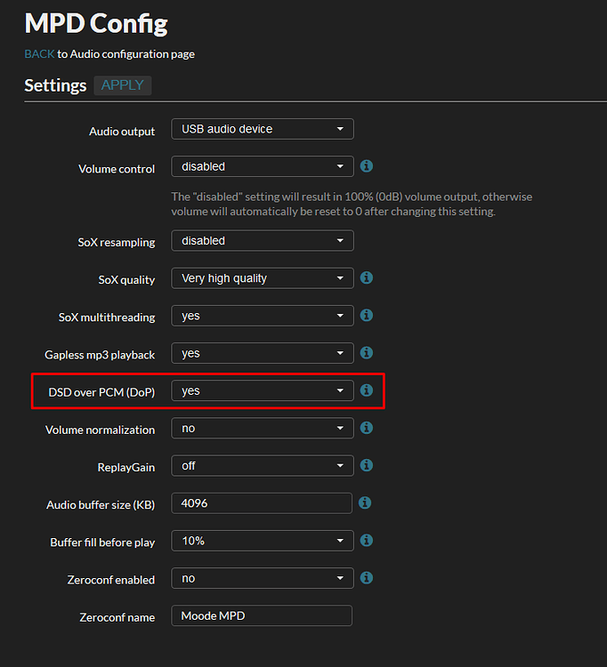Show DSD over PCM help icon

tap(367, 390)
